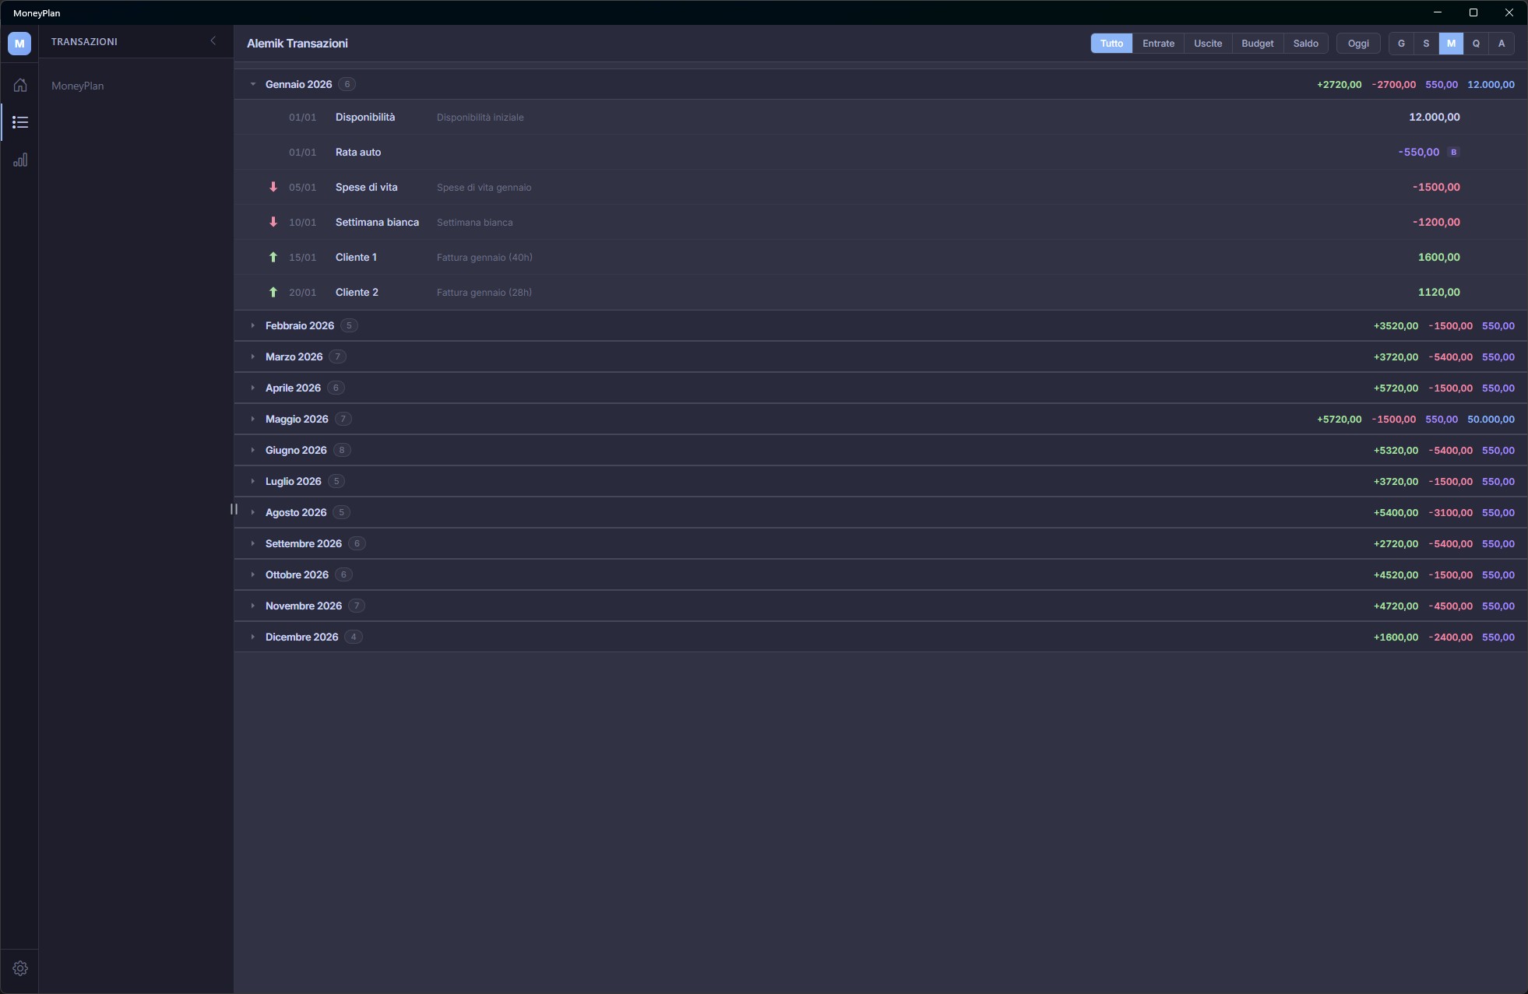1528x994 pixels.
Task: Show only Entrate transactions
Action: pyautogui.click(x=1158, y=44)
